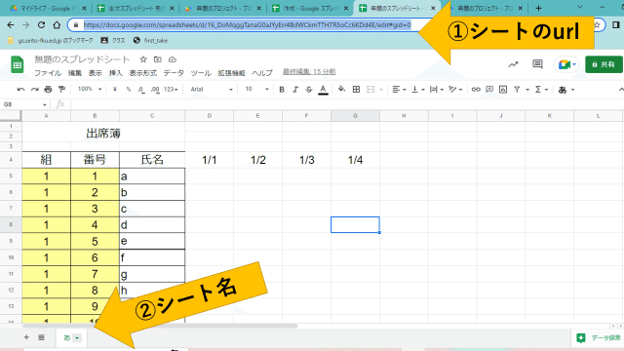The height and width of the screenshot is (351, 624).
Task: Open the 拡張機能 menu
Action: pyautogui.click(x=232, y=73)
